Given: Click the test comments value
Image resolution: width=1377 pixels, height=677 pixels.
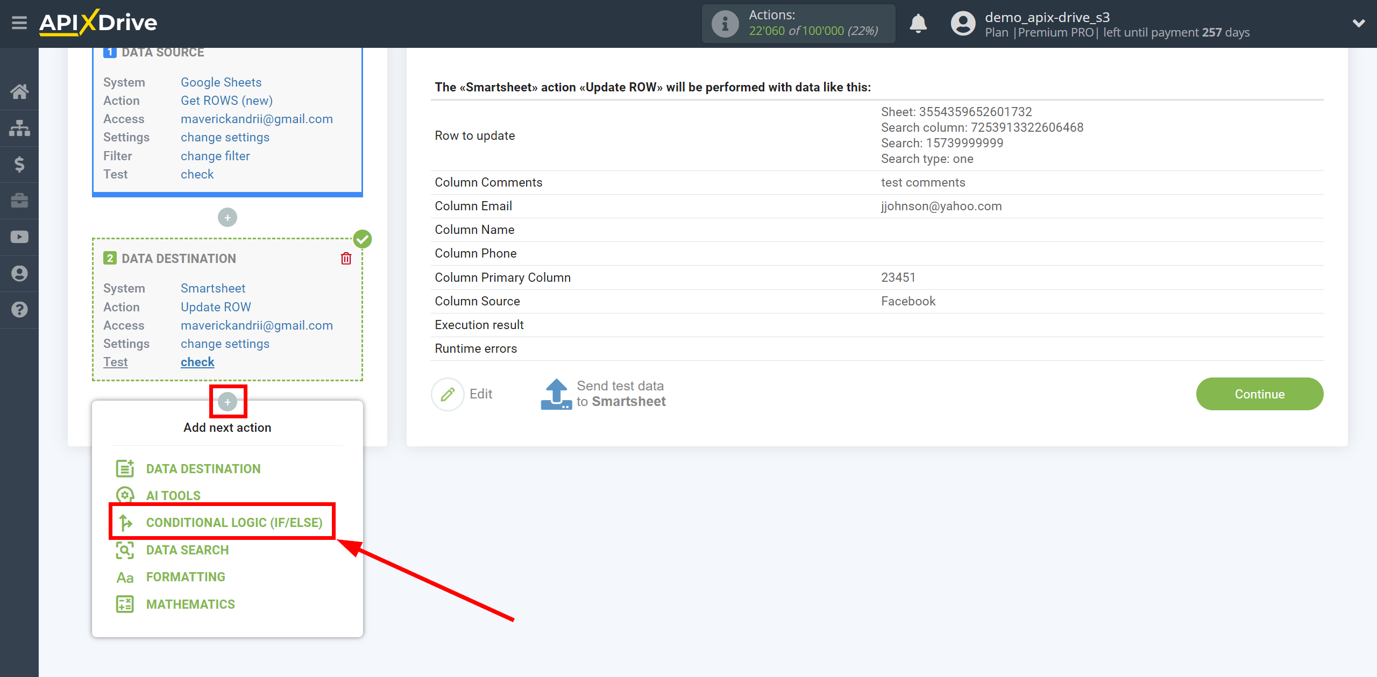Looking at the screenshot, I should tap(923, 182).
